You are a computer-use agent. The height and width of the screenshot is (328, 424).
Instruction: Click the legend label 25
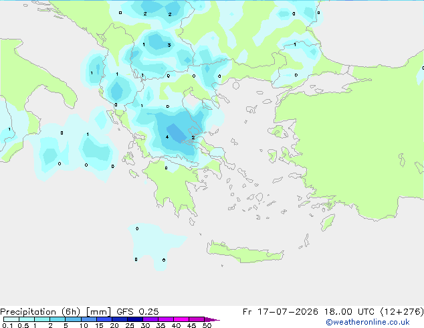pyautogui.click(x=130, y=325)
